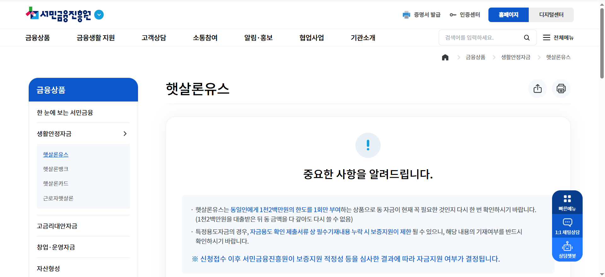Click the 중요한 사항을 알려드립니다. heading

tap(368, 174)
